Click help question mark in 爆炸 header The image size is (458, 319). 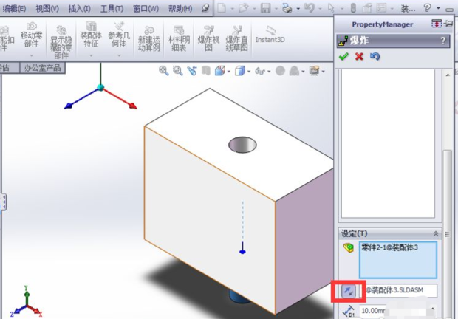click(443, 41)
